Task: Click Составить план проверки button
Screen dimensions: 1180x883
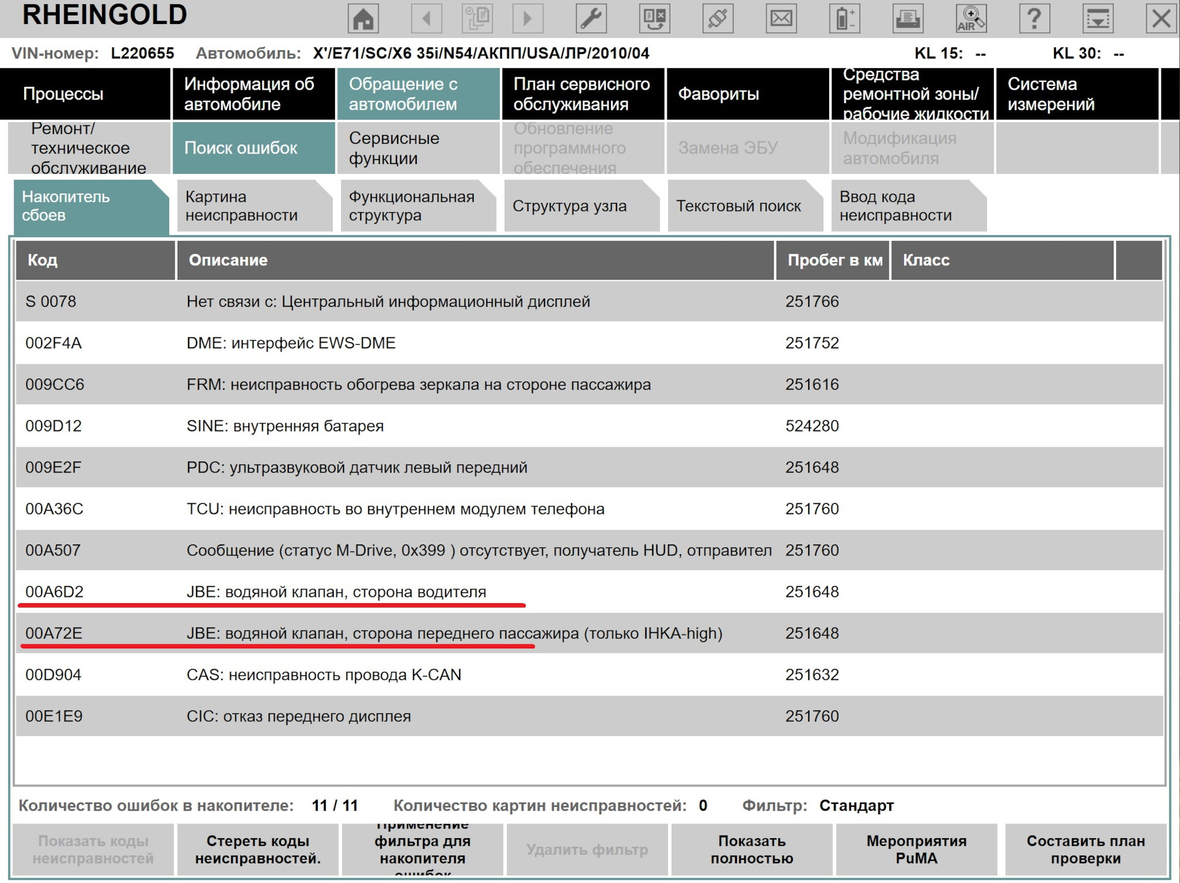Action: pyautogui.click(x=1086, y=849)
